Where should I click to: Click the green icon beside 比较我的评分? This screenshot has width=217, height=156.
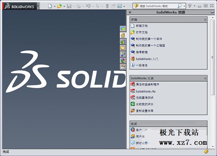(133, 104)
